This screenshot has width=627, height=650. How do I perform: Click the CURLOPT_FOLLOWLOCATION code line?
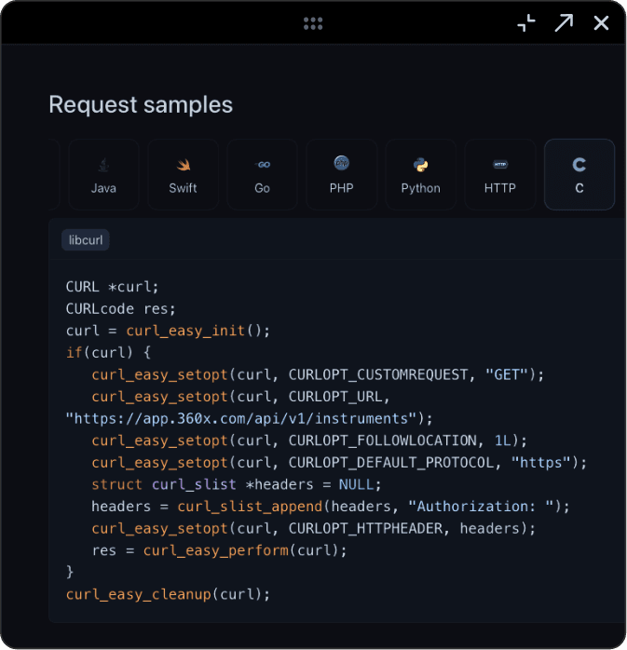[x=309, y=440]
